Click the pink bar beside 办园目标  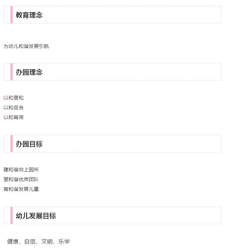coord(11,144)
